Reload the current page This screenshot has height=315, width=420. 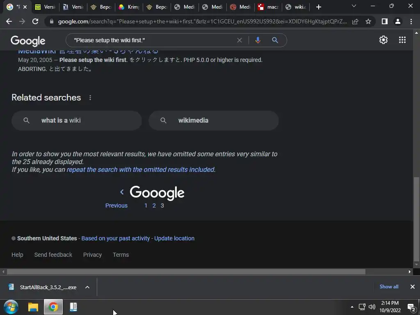coord(35,21)
